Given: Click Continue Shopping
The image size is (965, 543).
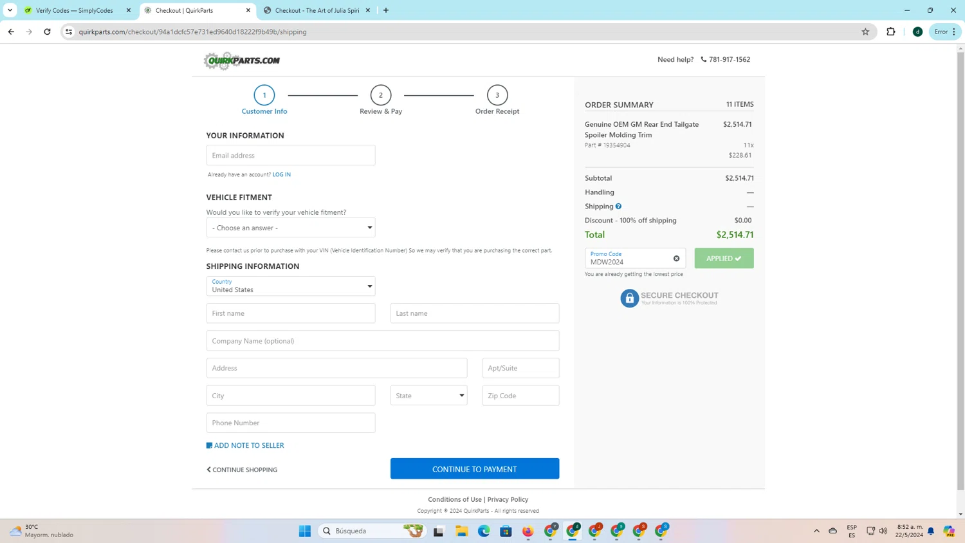Looking at the screenshot, I should coord(242,470).
